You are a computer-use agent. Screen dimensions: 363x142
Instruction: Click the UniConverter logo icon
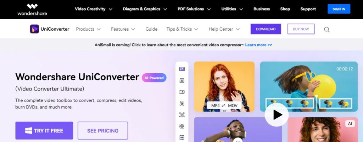click(x=34, y=29)
